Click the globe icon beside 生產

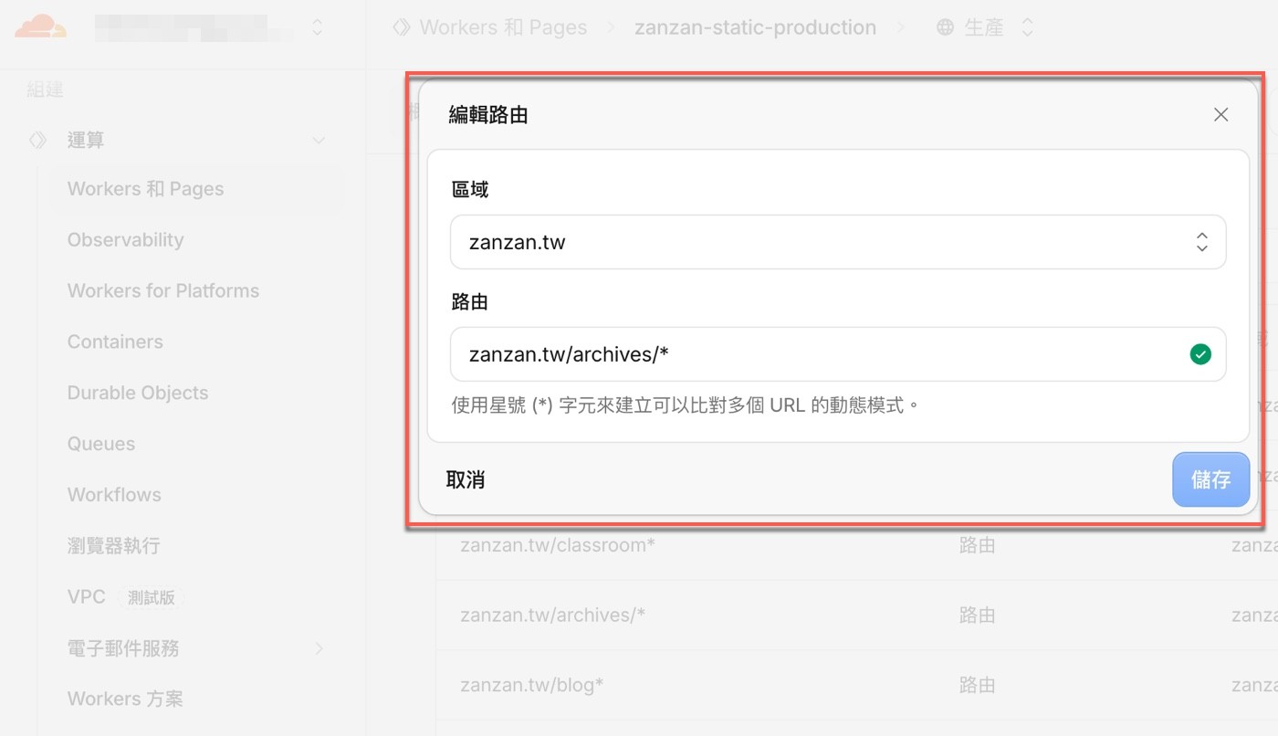click(x=945, y=27)
